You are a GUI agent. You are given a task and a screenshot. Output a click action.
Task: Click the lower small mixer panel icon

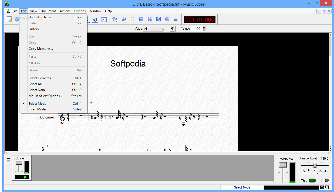pyautogui.click(x=8, y=161)
